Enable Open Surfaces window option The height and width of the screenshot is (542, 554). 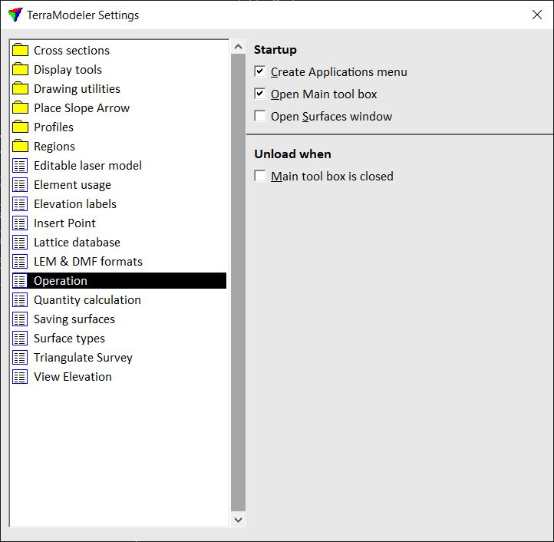pyautogui.click(x=261, y=117)
